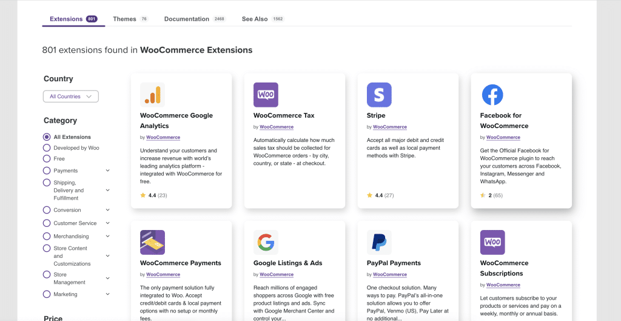
Task: Expand the Customer Service chevron
Action: 108,223
